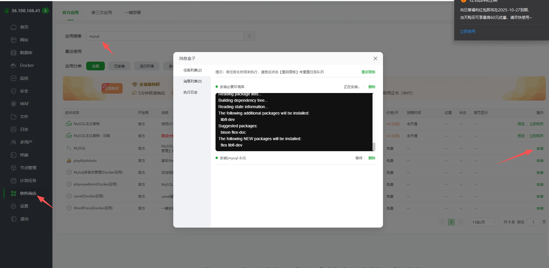Switch to the 第三方应用 tab
The height and width of the screenshot is (268, 549).
101,12
